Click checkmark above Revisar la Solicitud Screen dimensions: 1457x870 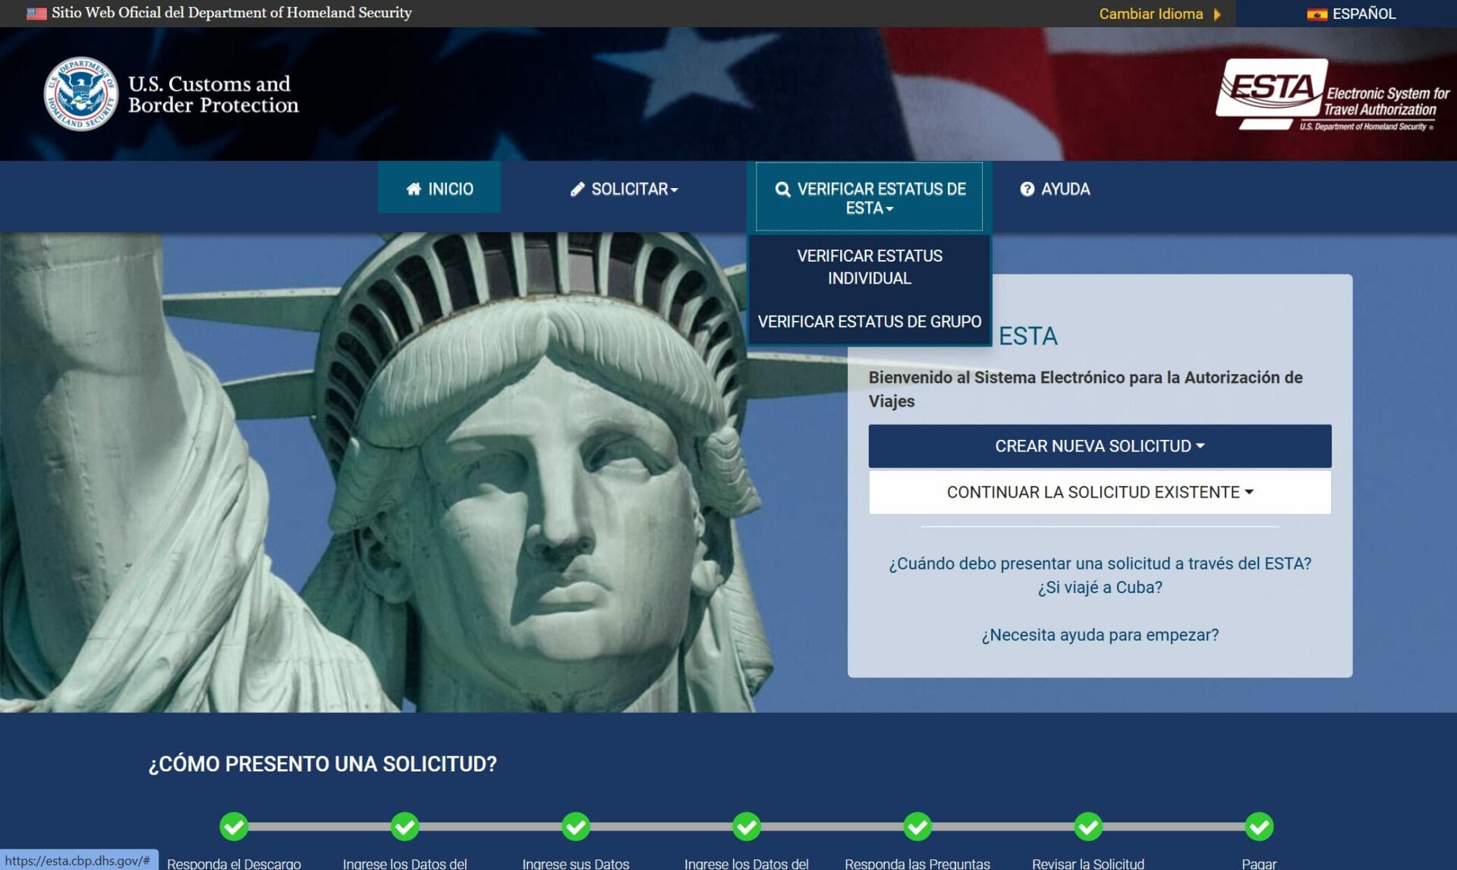coord(1088,827)
